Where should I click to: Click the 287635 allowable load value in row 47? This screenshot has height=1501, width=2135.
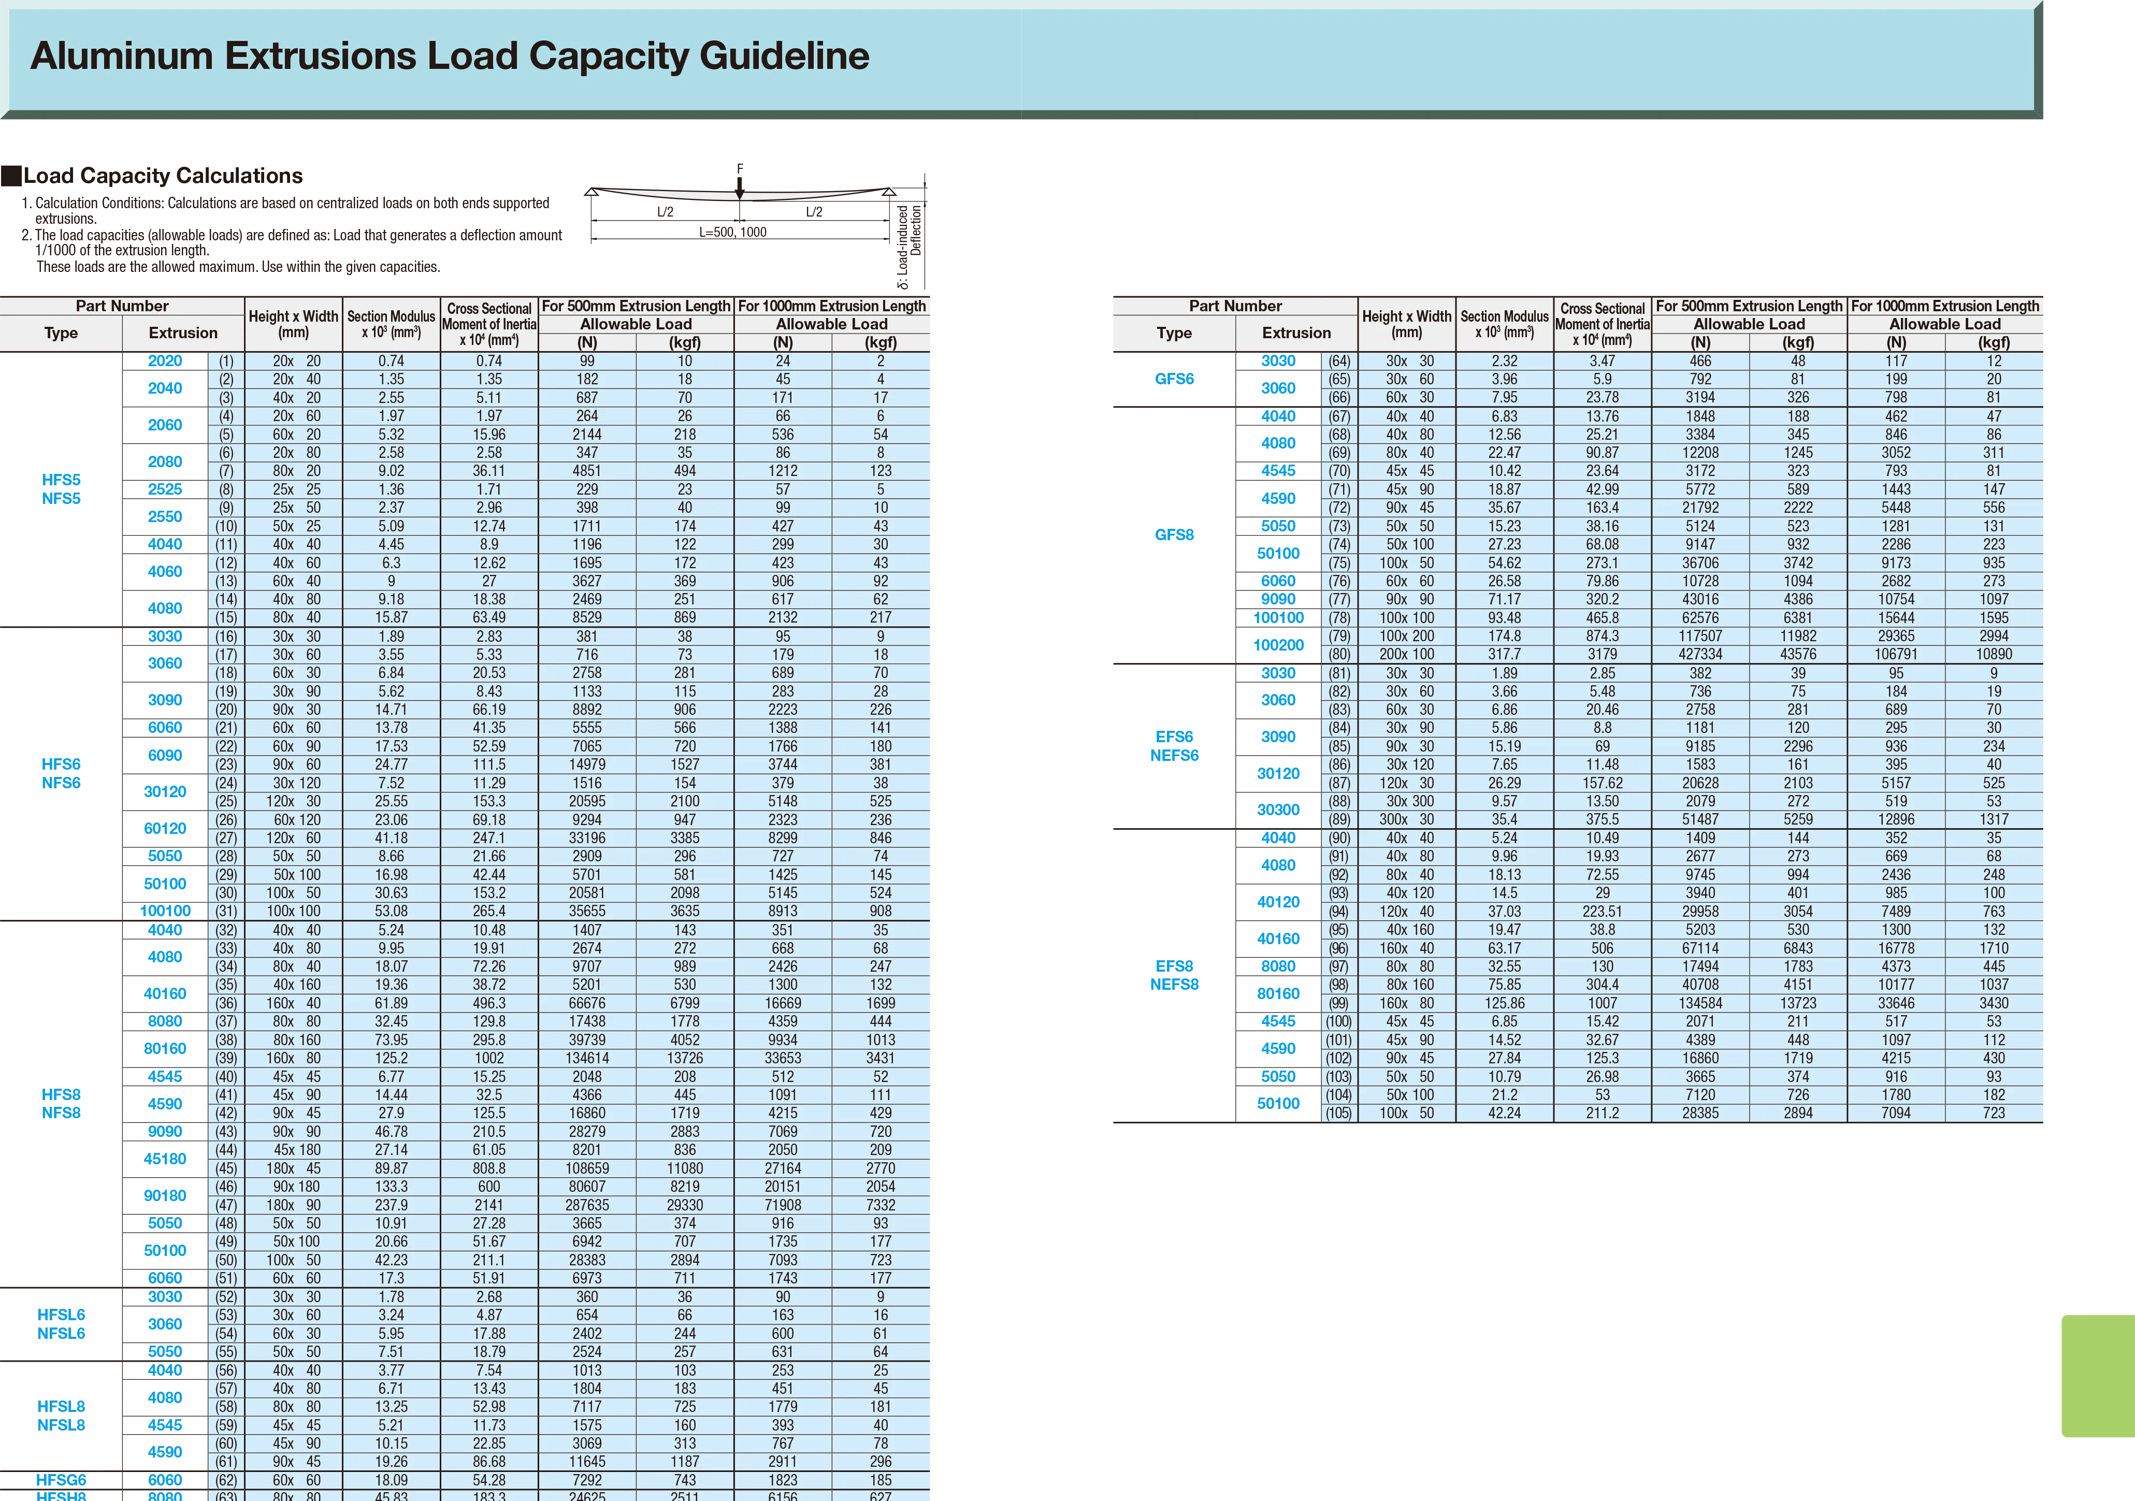(x=587, y=1204)
